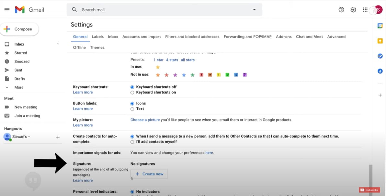Open Google Tasks side panel icon
Viewport: 386px width, 196px height.
pyautogui.click(x=380, y=56)
